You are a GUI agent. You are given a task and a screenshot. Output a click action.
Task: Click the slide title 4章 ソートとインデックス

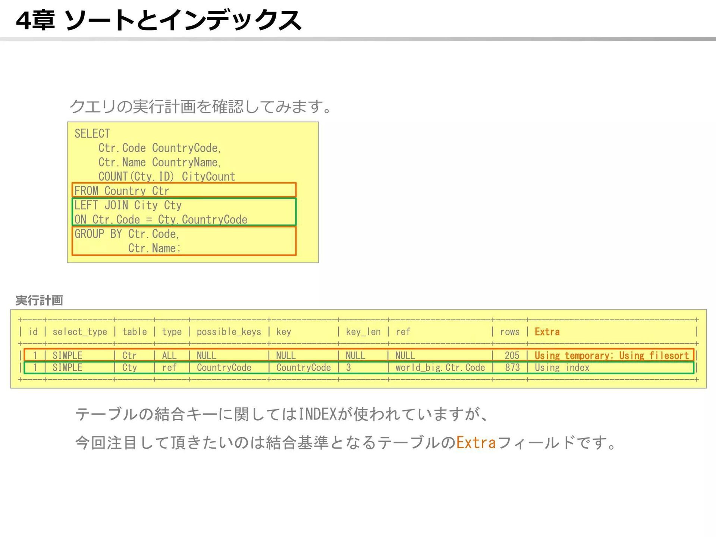pyautogui.click(x=158, y=21)
